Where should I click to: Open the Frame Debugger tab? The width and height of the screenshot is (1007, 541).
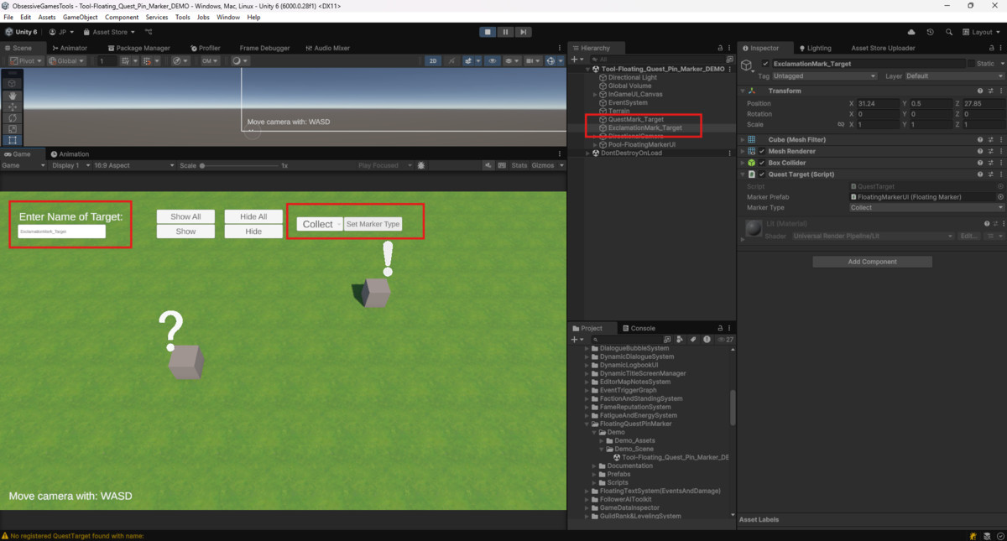(x=264, y=48)
